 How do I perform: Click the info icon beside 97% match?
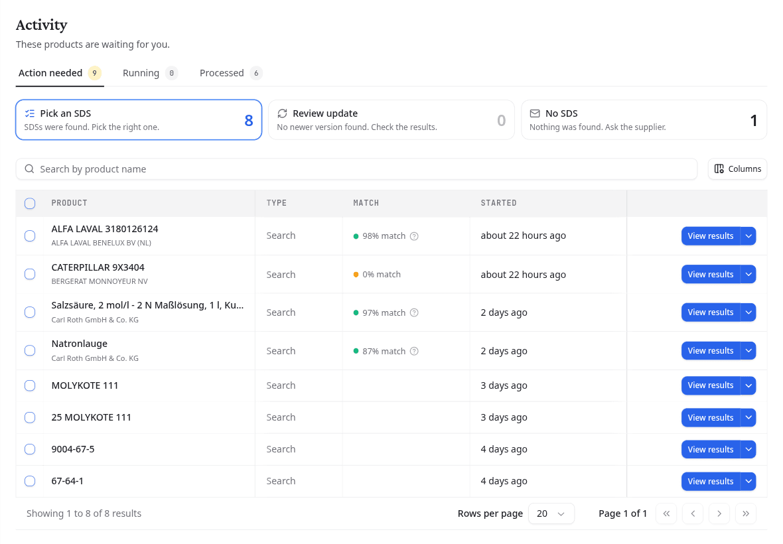pos(414,313)
